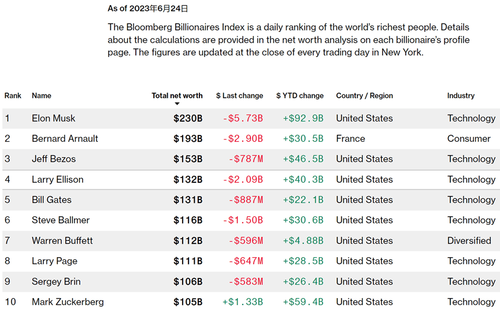
Task: Open Jeff Bezos profile link
Action: [x=54, y=159]
